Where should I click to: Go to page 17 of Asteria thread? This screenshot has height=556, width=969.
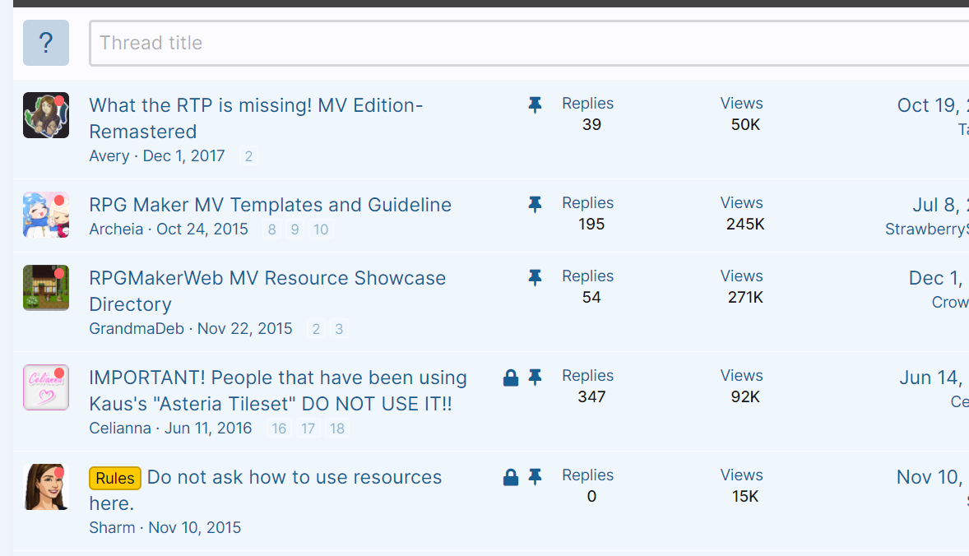click(x=308, y=429)
